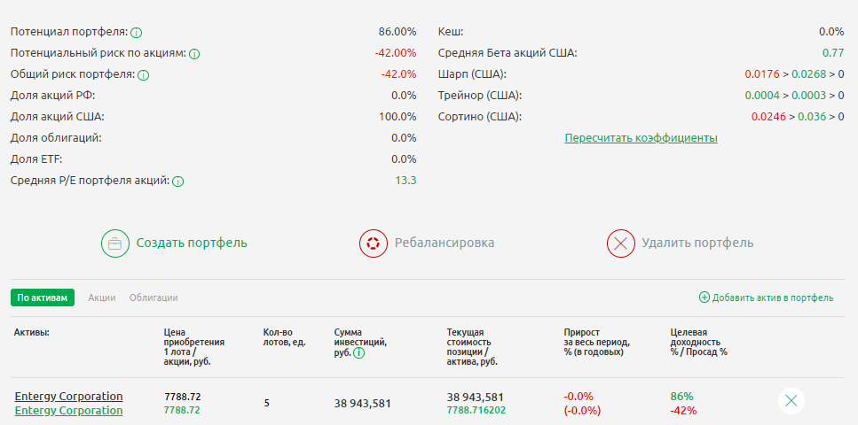This screenshot has width=858, height=425.
Task: Click info icon beside Потенциальный риск по акциям
Action: 194,54
